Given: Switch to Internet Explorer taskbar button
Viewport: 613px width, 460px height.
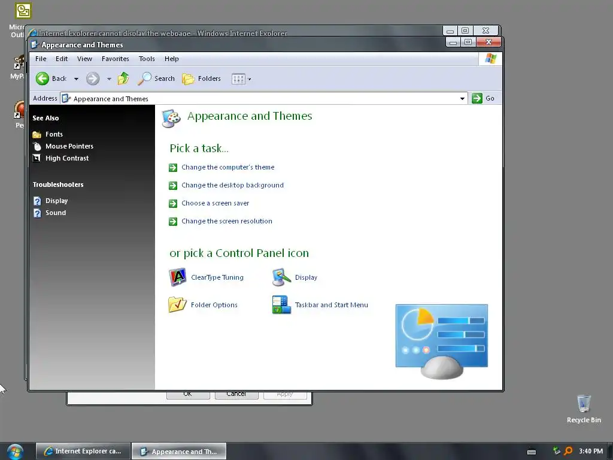Looking at the screenshot, I should pos(83,452).
